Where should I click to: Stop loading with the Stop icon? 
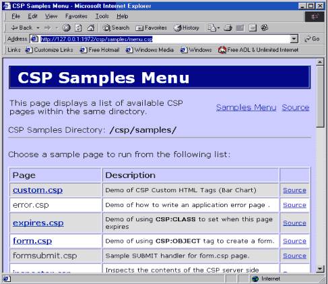click(x=66, y=28)
